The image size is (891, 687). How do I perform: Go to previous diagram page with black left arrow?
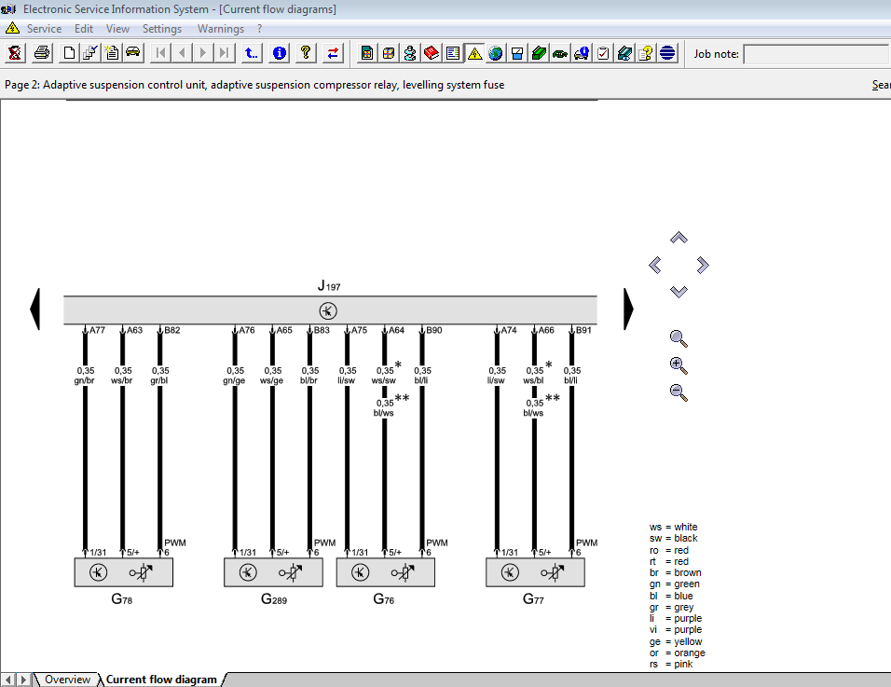click(35, 309)
